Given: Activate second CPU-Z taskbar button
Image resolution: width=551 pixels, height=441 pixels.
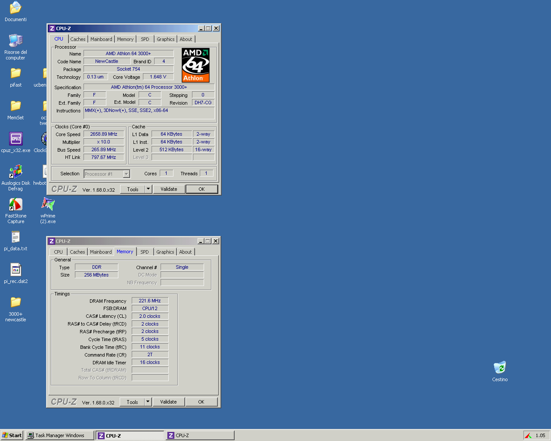Looking at the screenshot, I should point(200,435).
